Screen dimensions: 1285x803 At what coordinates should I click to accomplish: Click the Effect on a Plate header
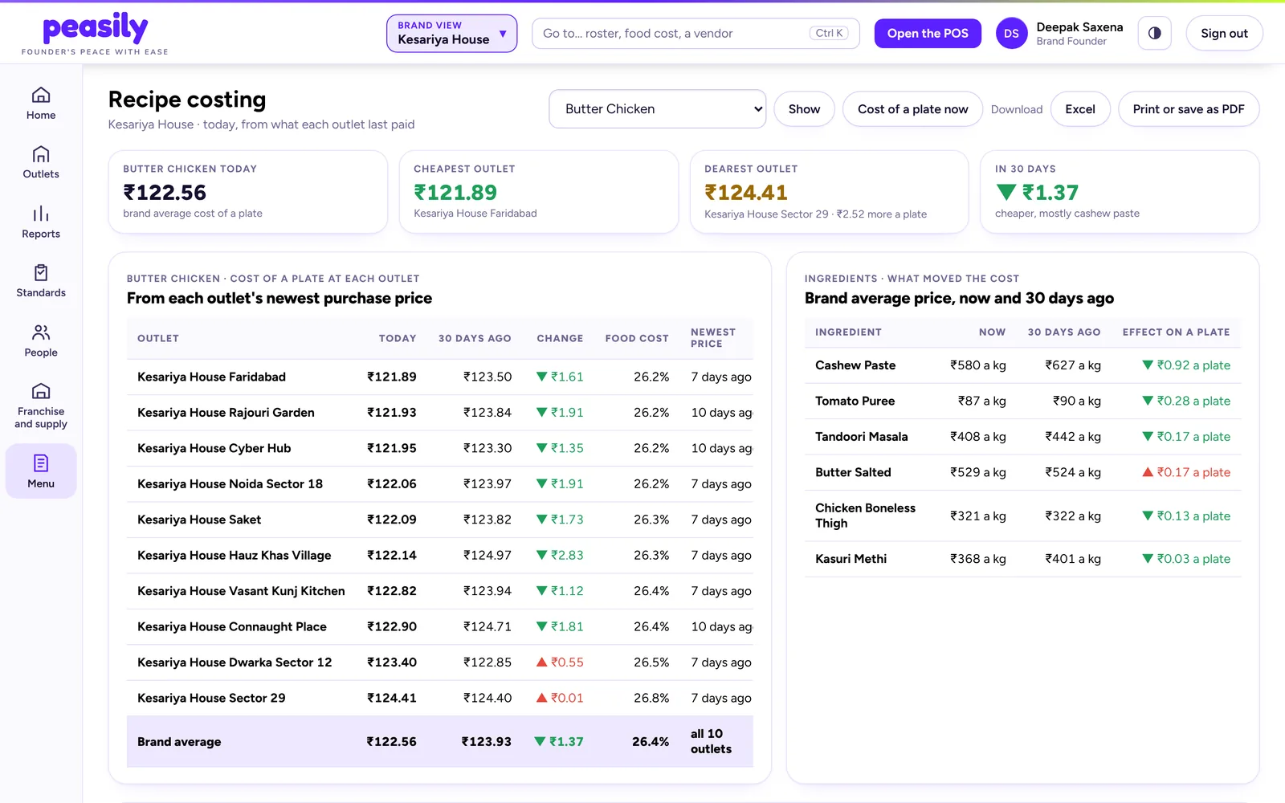point(1176,332)
